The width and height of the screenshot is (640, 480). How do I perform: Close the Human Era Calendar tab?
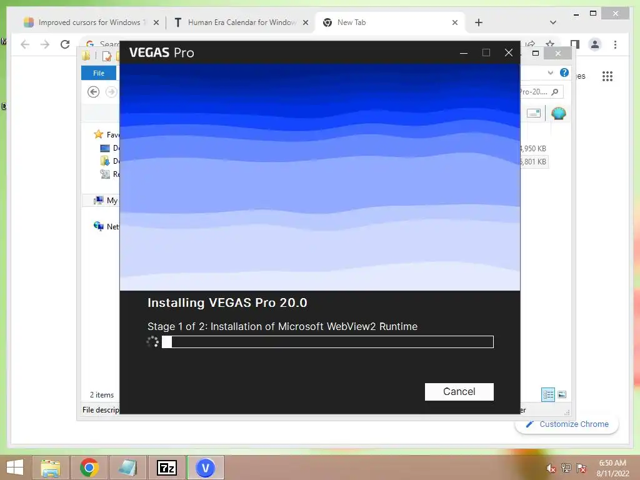(x=305, y=22)
